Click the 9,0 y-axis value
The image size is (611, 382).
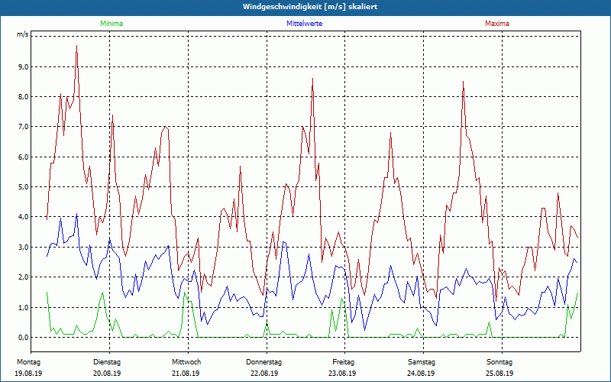24,66
